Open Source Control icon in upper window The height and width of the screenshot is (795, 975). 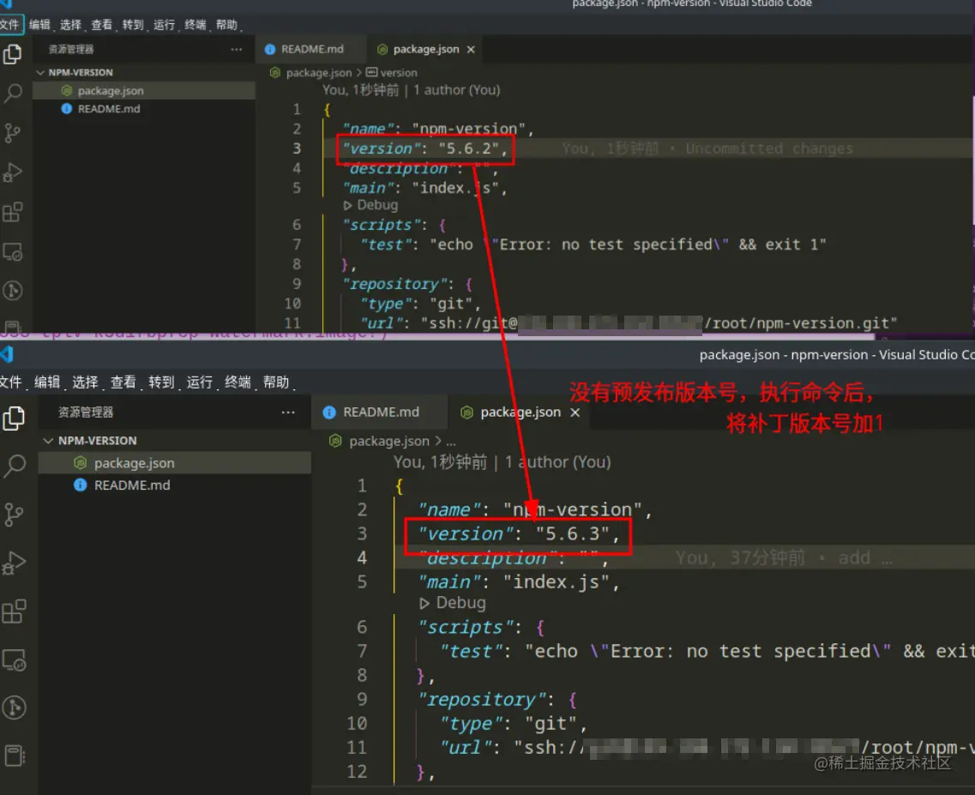[x=12, y=132]
